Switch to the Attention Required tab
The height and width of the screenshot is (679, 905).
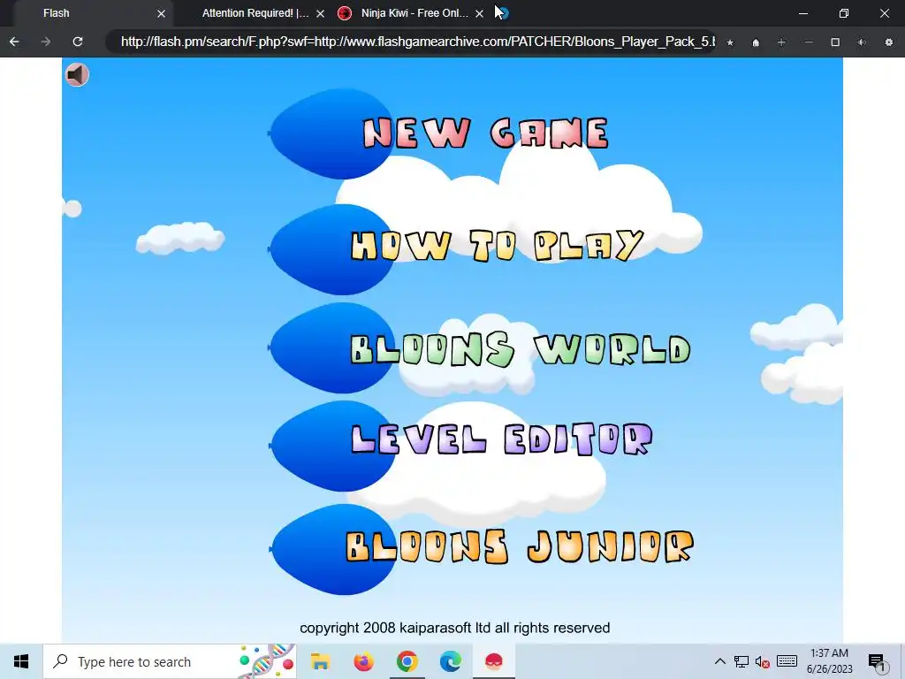tap(255, 12)
